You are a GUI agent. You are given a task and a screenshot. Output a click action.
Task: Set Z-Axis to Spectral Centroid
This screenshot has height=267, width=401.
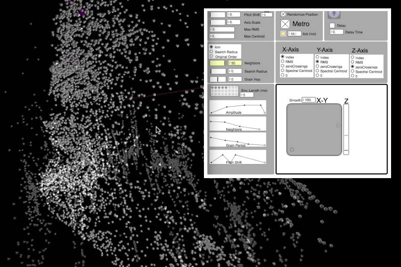pyautogui.click(x=353, y=71)
